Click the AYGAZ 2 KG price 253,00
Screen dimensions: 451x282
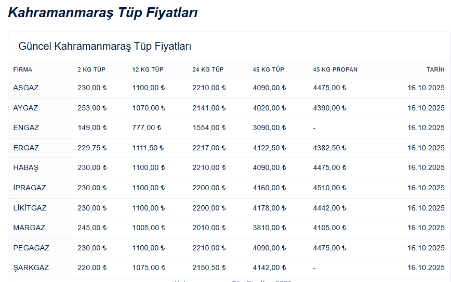tap(92, 108)
